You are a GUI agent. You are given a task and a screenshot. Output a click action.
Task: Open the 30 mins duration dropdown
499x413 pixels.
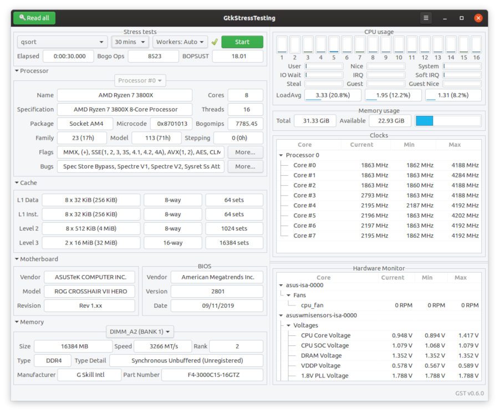(x=130, y=42)
